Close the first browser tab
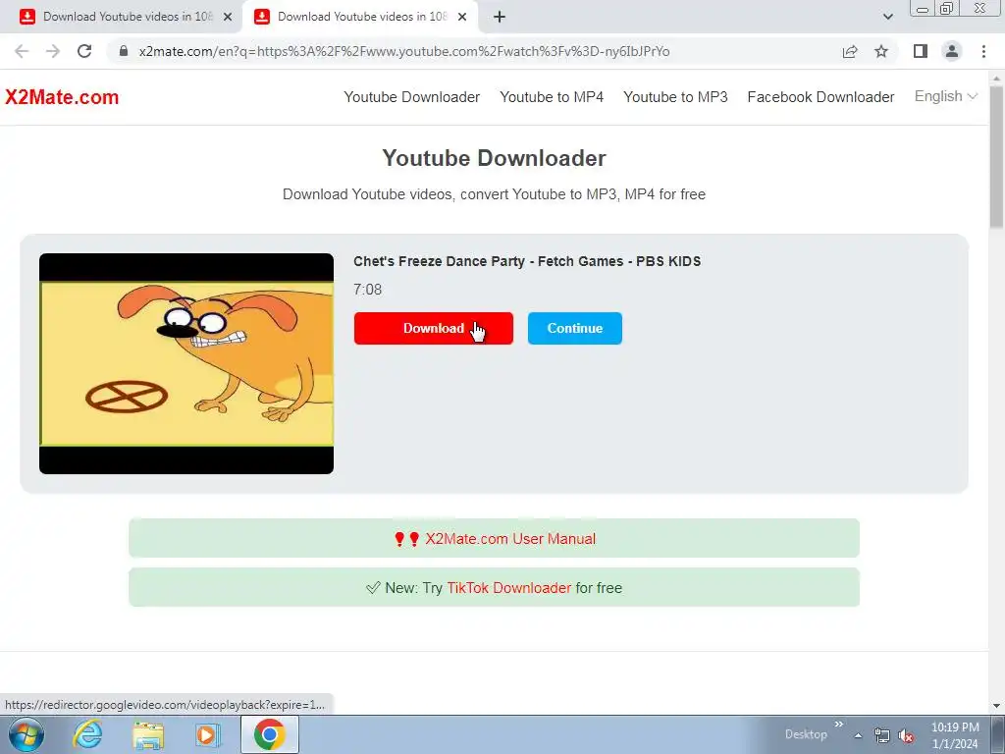The height and width of the screenshot is (754, 1005). (x=228, y=18)
